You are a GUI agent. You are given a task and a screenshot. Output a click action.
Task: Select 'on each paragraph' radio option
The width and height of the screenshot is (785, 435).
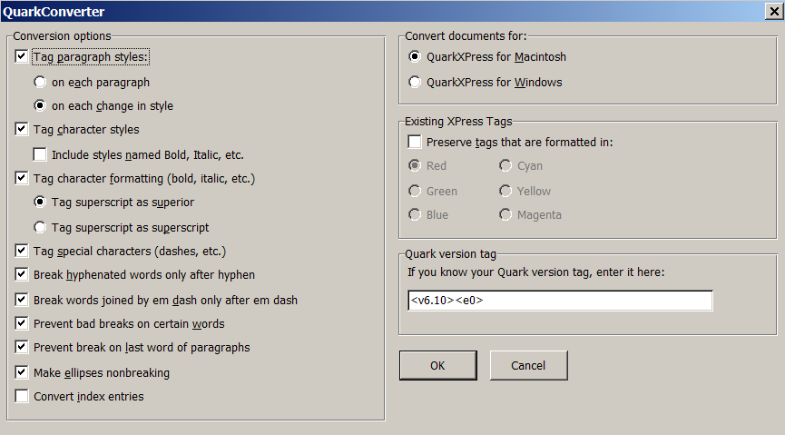(40, 82)
